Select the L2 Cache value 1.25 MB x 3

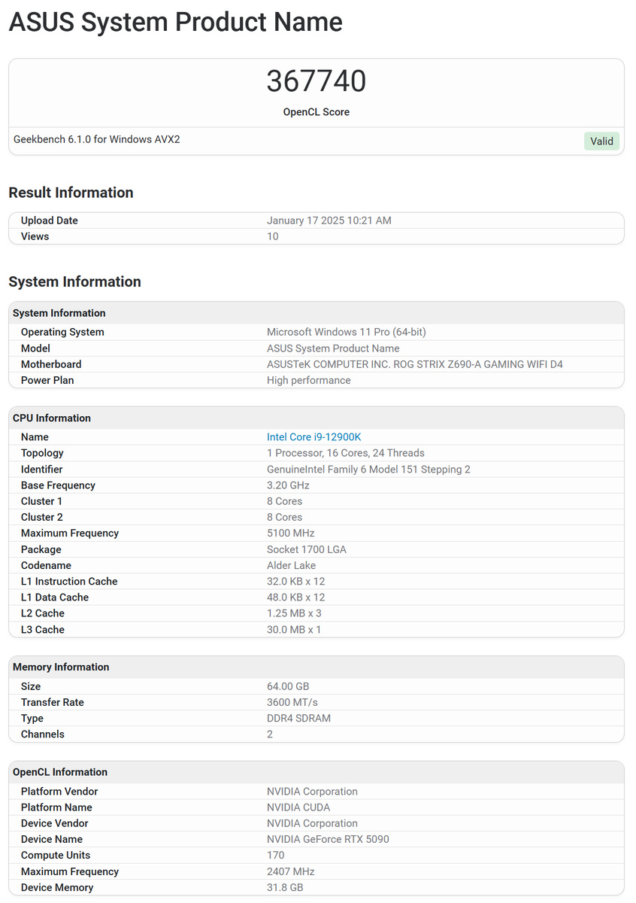point(294,613)
